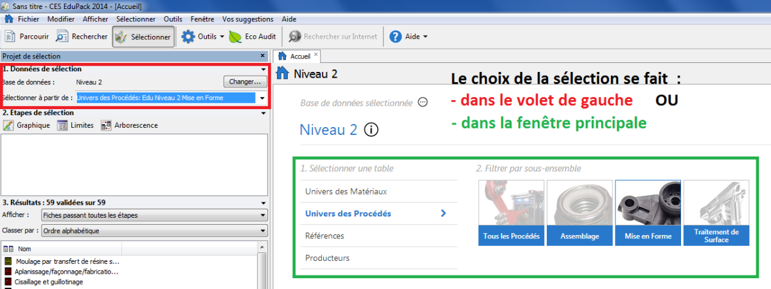
Task: Select the Univers des Matériaux table
Action: 379,191
